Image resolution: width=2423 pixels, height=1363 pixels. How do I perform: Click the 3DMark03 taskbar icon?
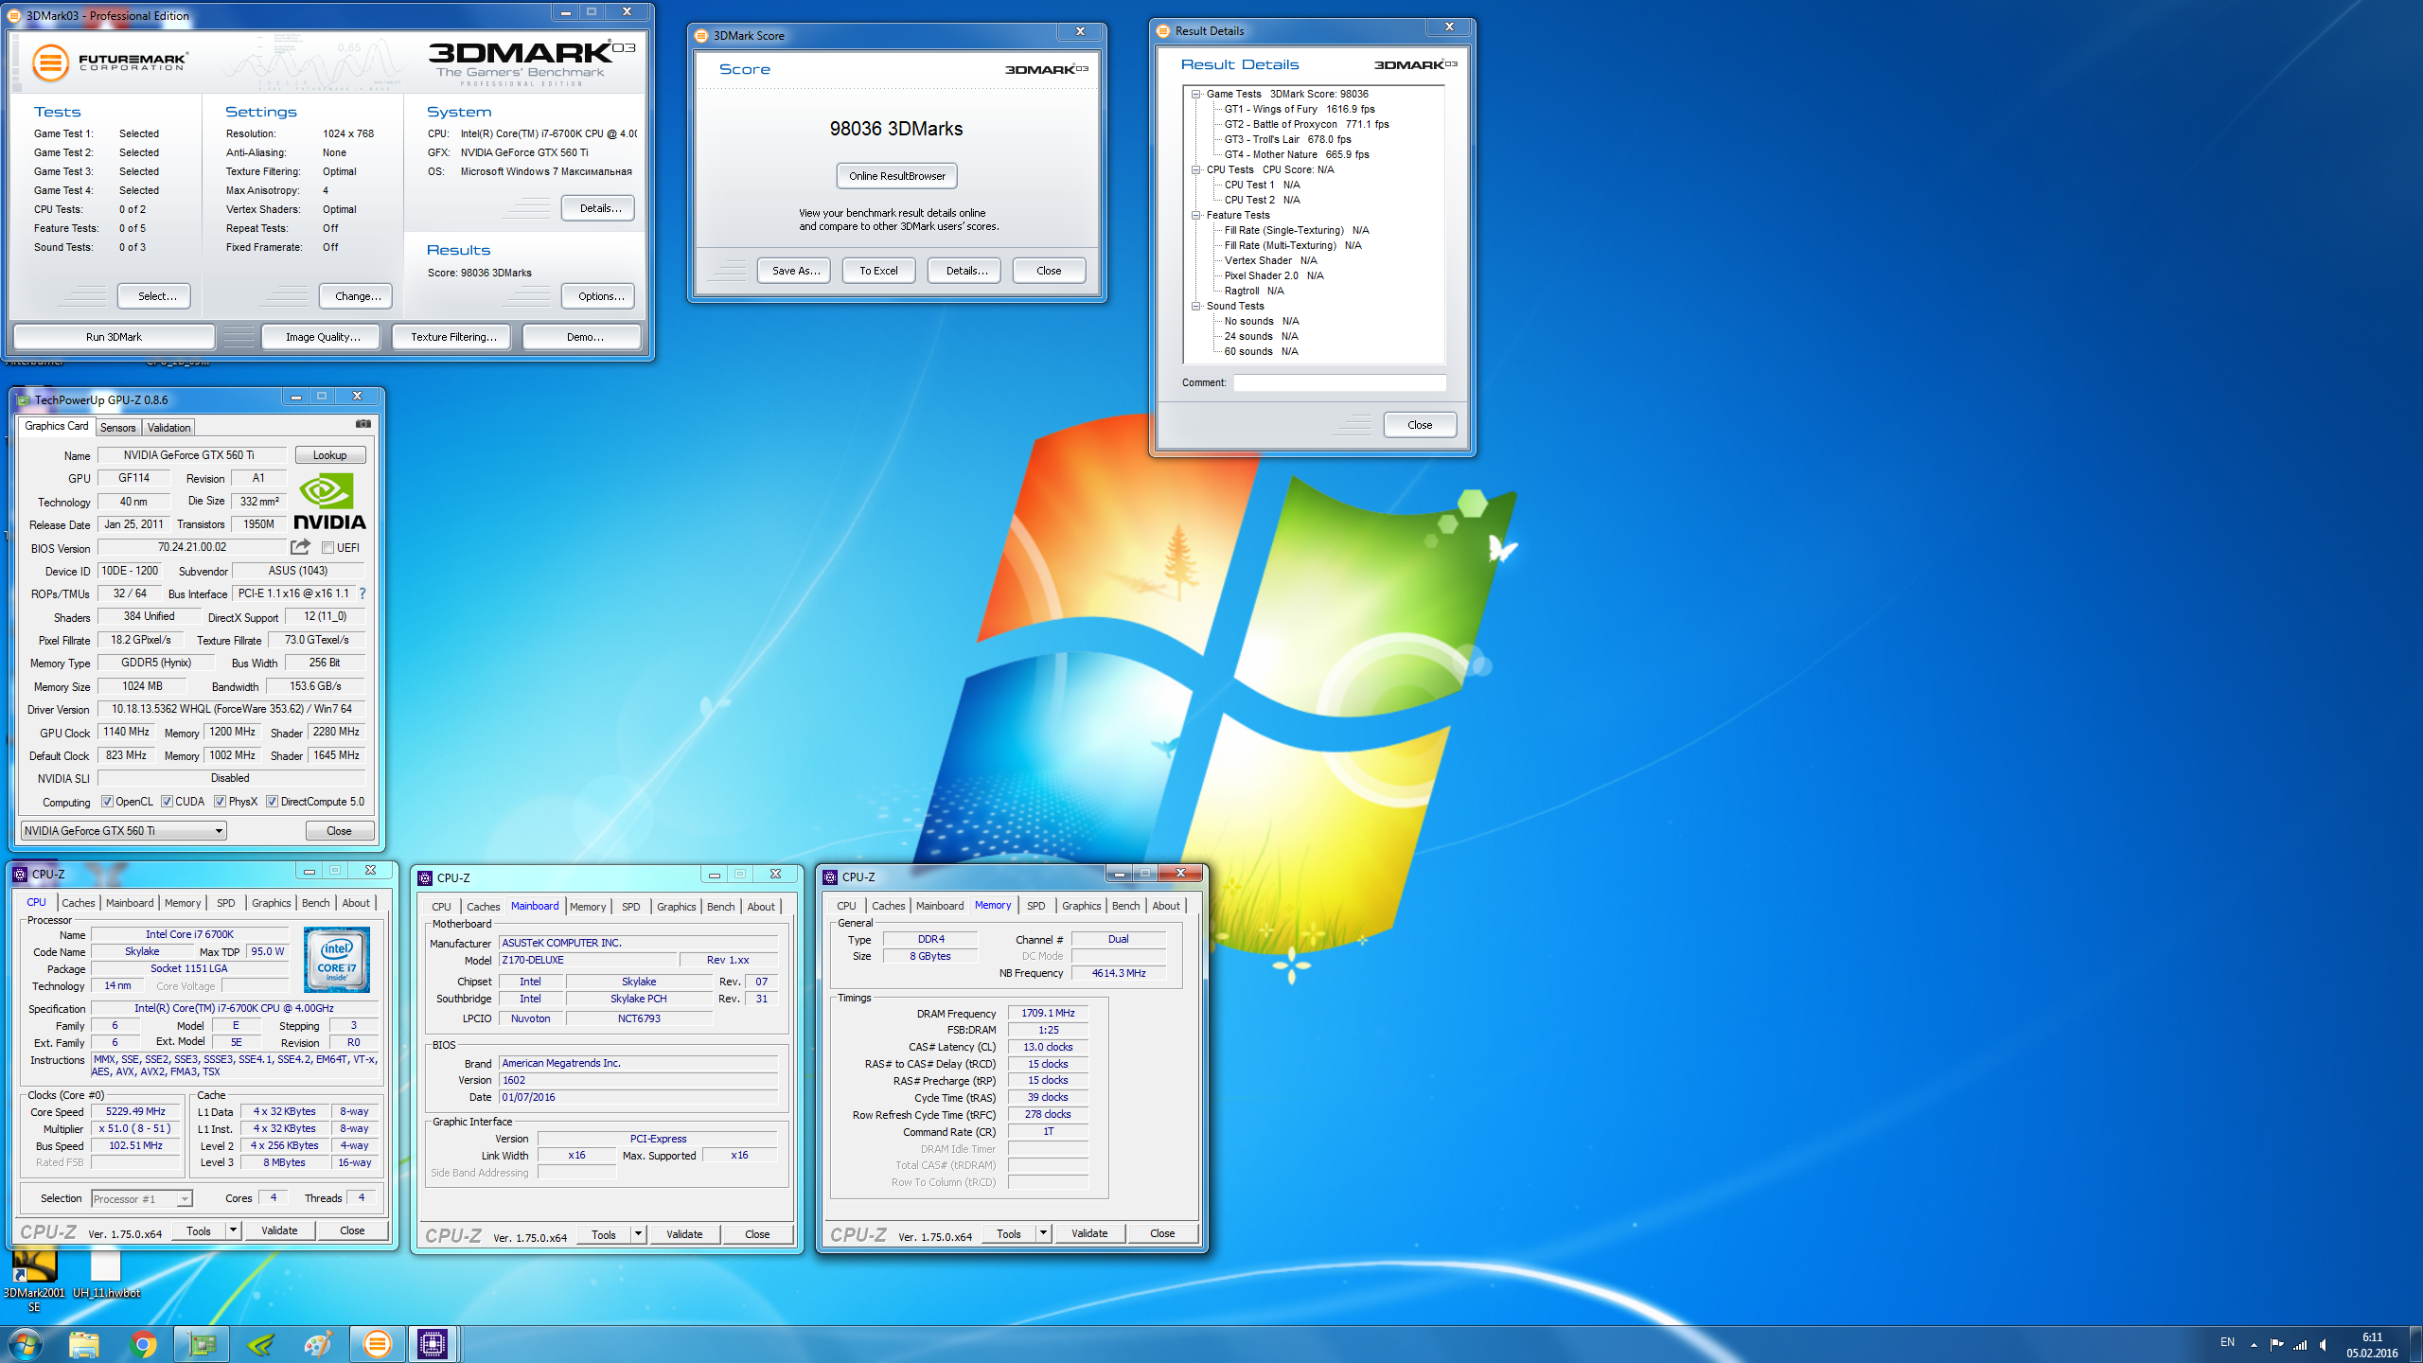pos(377,1344)
